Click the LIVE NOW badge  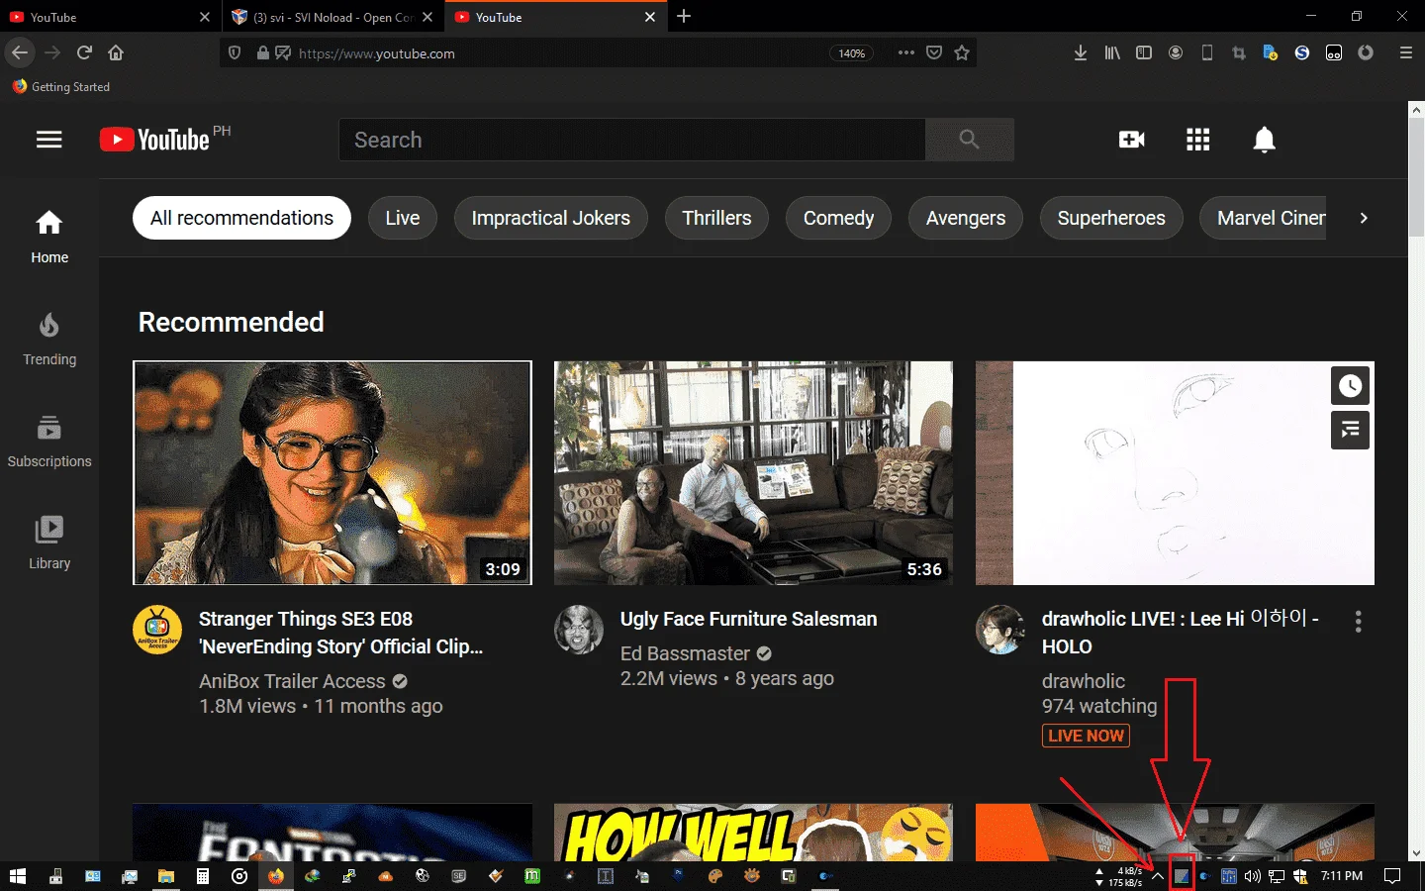coord(1086,736)
